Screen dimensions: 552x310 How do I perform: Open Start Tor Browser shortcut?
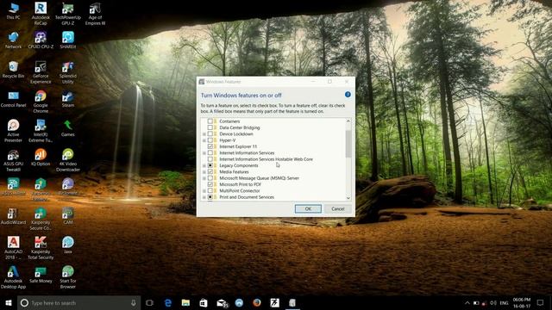(x=68, y=277)
